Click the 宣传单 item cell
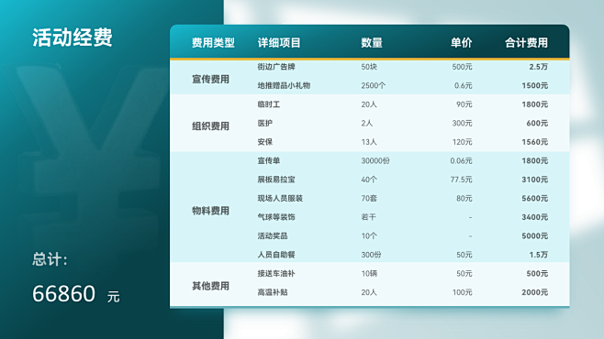The width and height of the screenshot is (604, 339). (268, 161)
